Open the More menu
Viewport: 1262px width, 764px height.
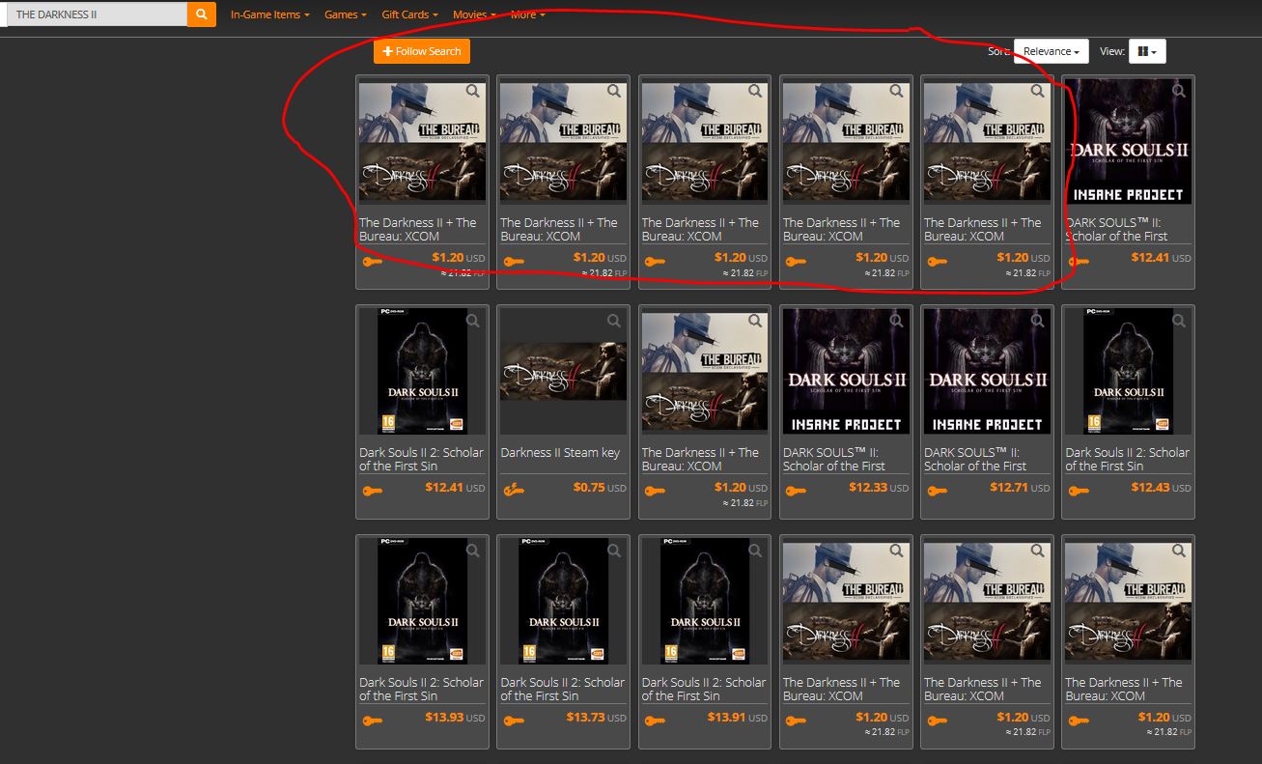click(x=527, y=14)
